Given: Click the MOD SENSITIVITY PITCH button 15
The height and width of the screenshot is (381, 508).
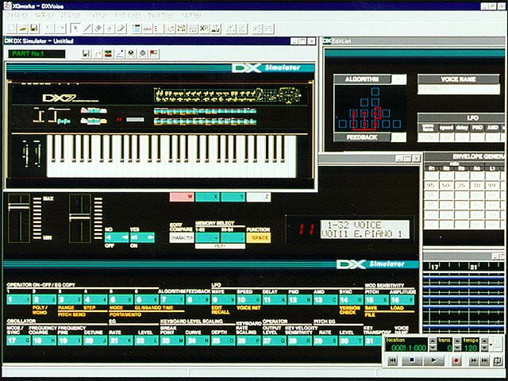Looking at the screenshot, I should click(x=377, y=299).
